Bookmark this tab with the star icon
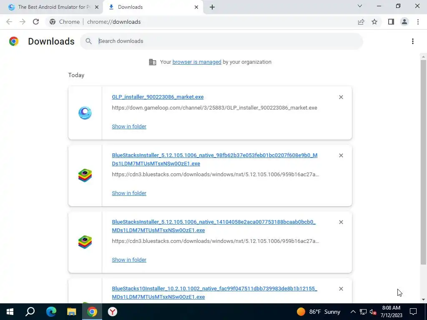 (x=374, y=22)
